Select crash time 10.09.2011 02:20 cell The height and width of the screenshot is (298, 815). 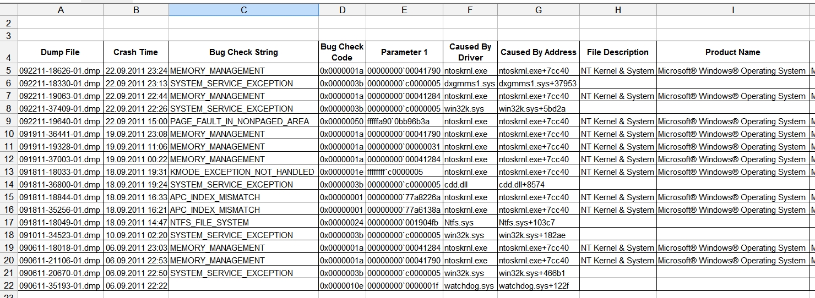pos(136,235)
